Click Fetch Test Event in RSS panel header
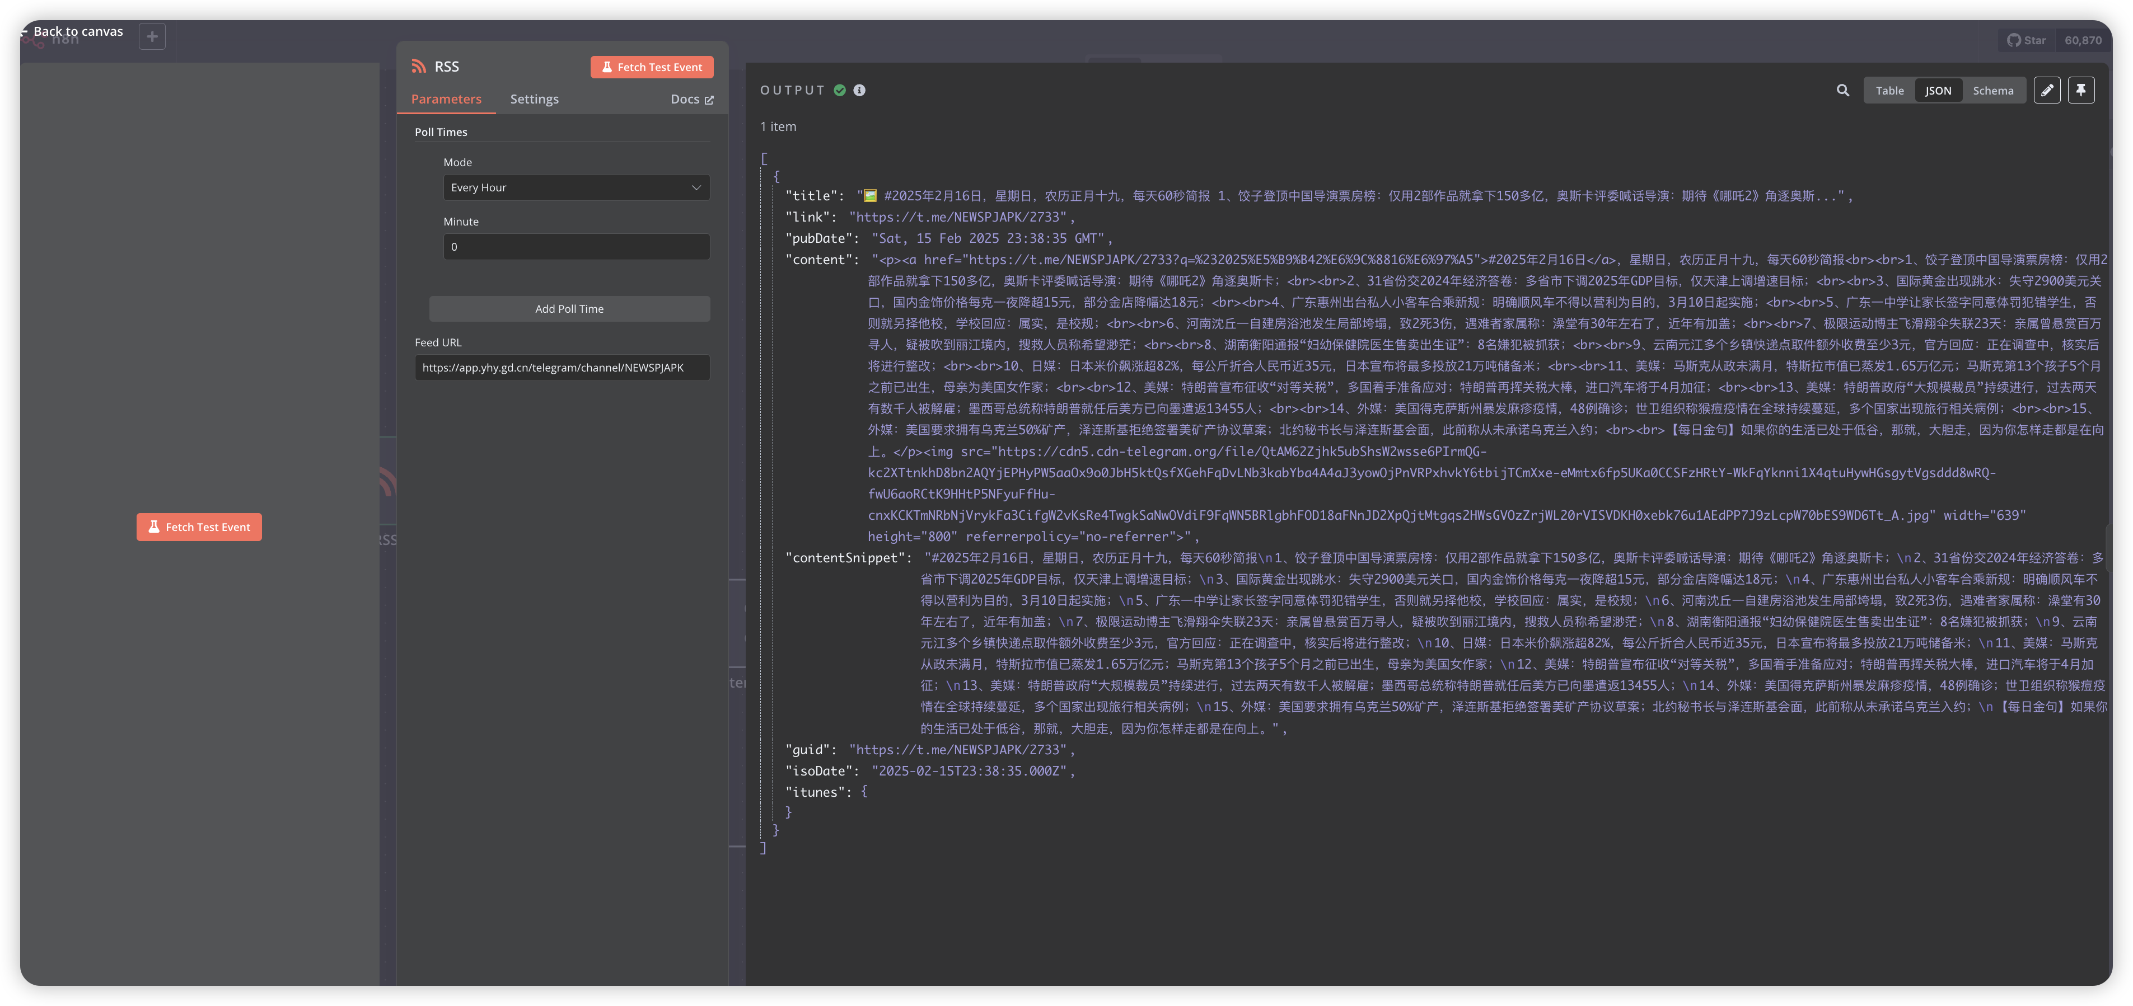The width and height of the screenshot is (2133, 1006). (652, 67)
